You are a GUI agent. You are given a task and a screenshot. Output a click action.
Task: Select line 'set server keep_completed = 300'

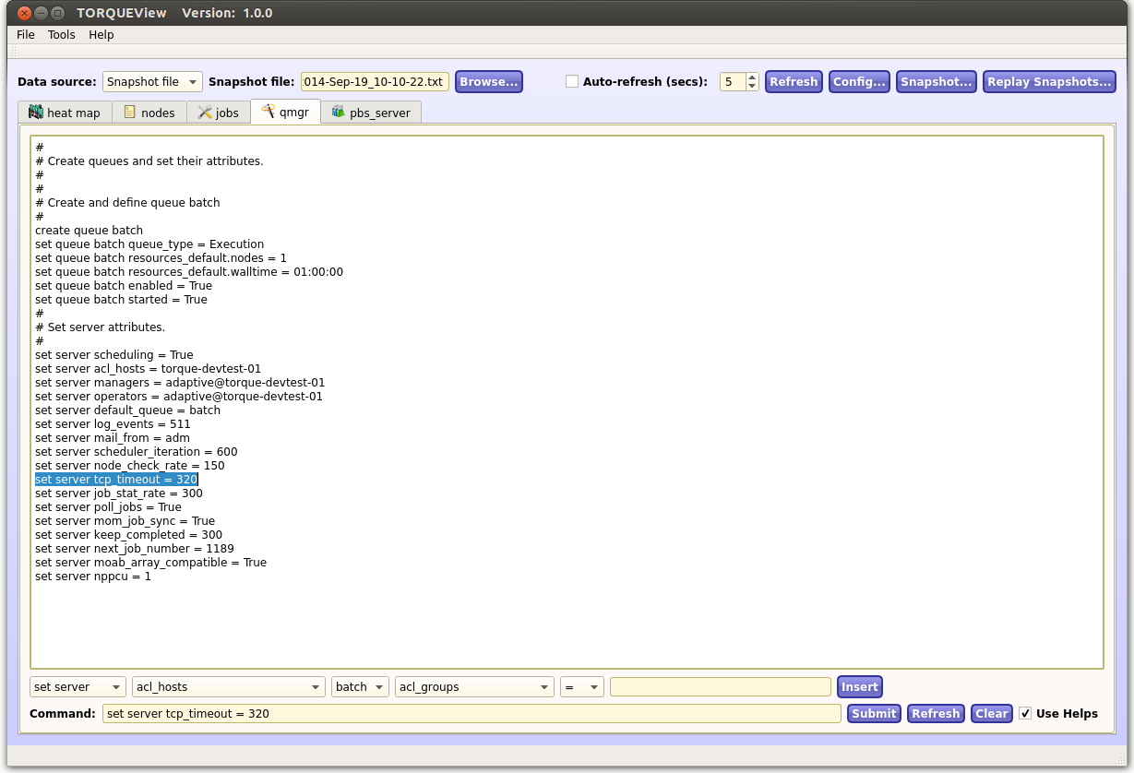tap(128, 535)
